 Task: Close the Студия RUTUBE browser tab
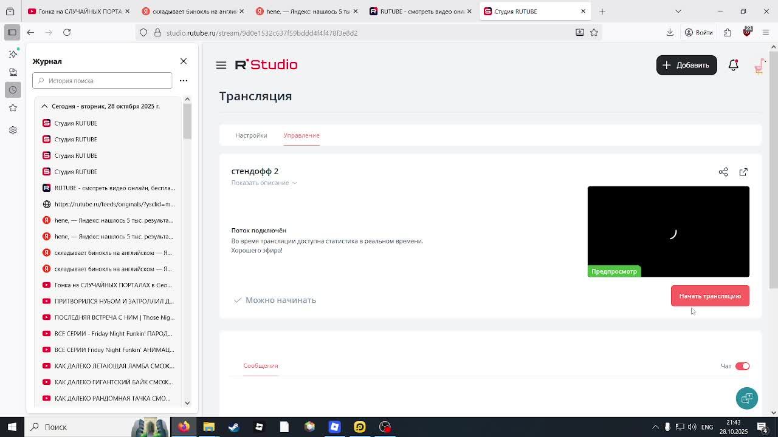point(583,12)
